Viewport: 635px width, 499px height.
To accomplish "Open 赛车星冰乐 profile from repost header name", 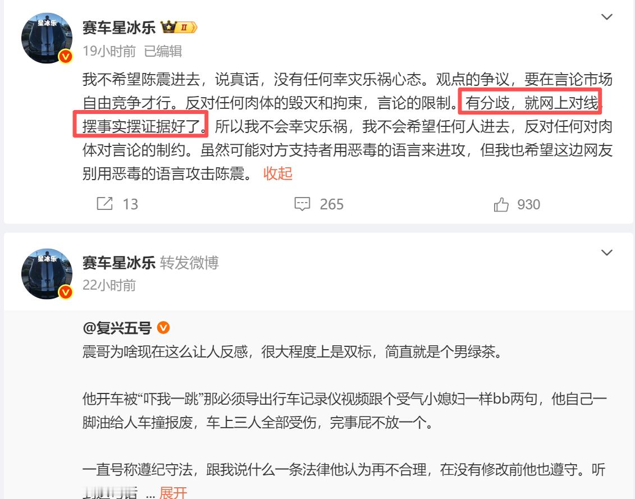I will click(x=119, y=263).
